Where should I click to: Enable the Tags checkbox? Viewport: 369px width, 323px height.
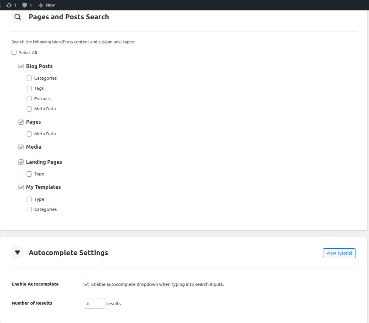[29, 88]
